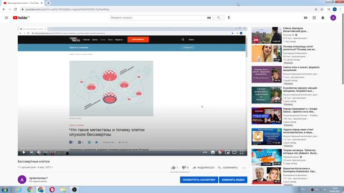Open the Артём channel avatar below video
Viewport: 344px width, 193px height.
pos(22,180)
